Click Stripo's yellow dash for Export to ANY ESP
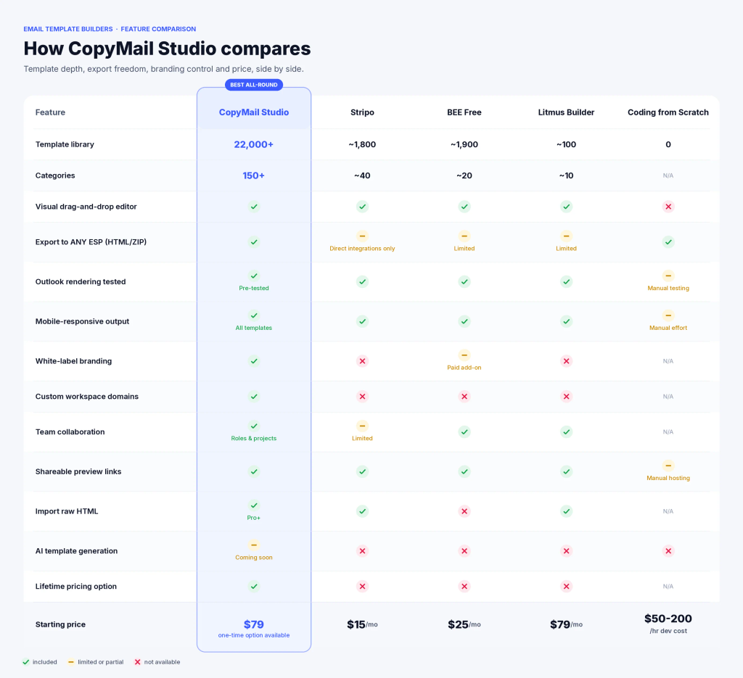Screen dimensions: 743x678 362,236
